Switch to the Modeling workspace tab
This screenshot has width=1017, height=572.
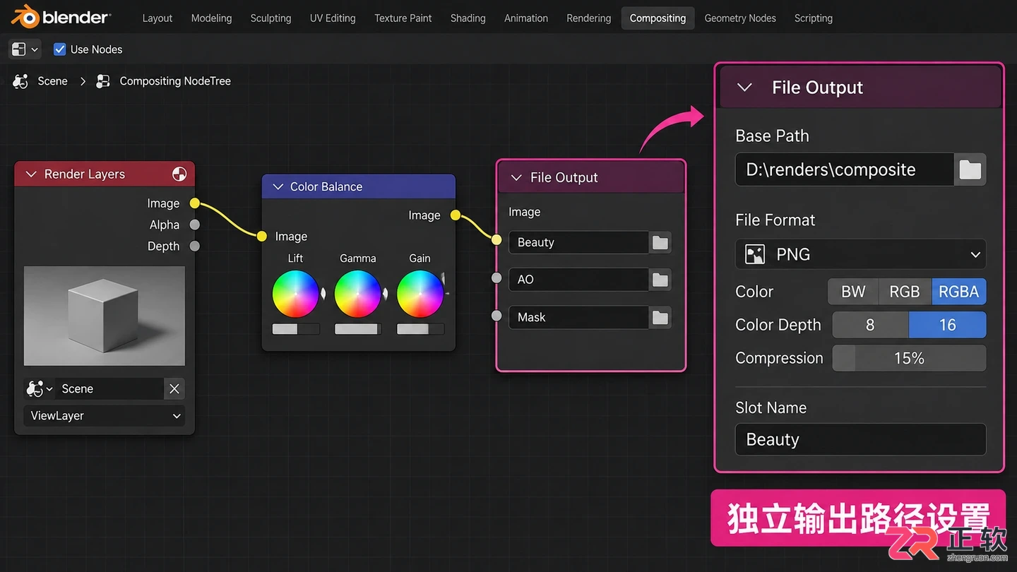(211, 18)
